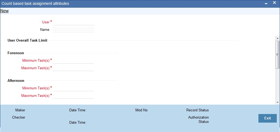Focus Afternoon Maximum Task(s) field
The width and height of the screenshot is (280, 132).
(73, 96)
